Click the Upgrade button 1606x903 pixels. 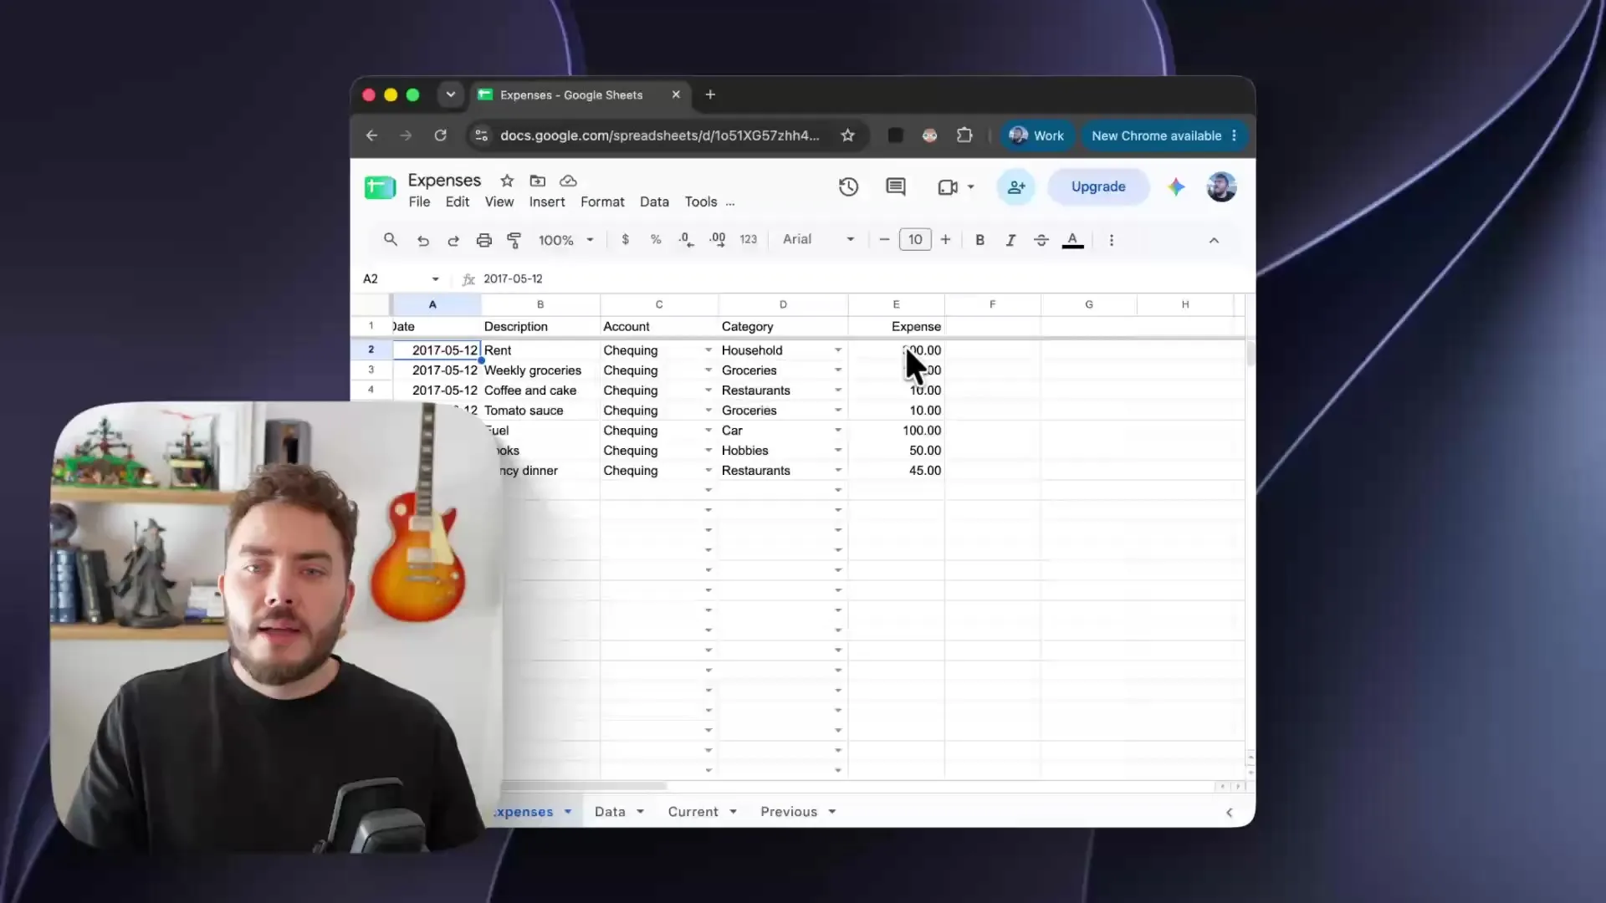click(x=1098, y=187)
